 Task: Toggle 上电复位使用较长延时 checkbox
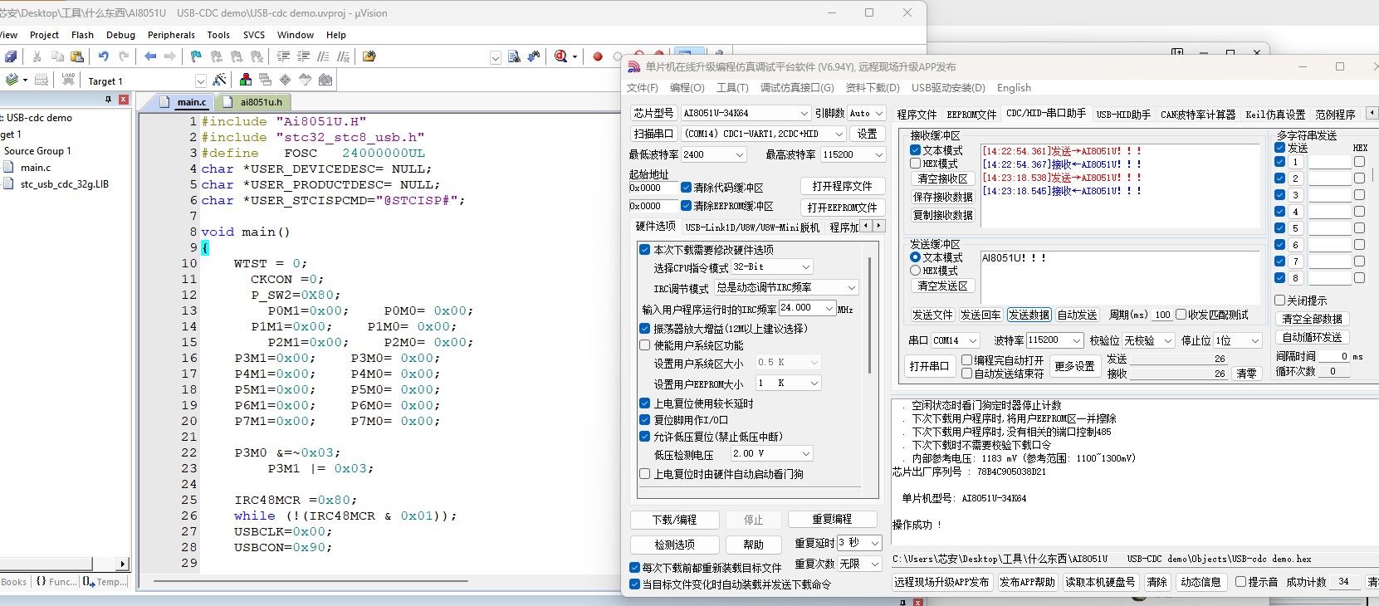click(644, 403)
